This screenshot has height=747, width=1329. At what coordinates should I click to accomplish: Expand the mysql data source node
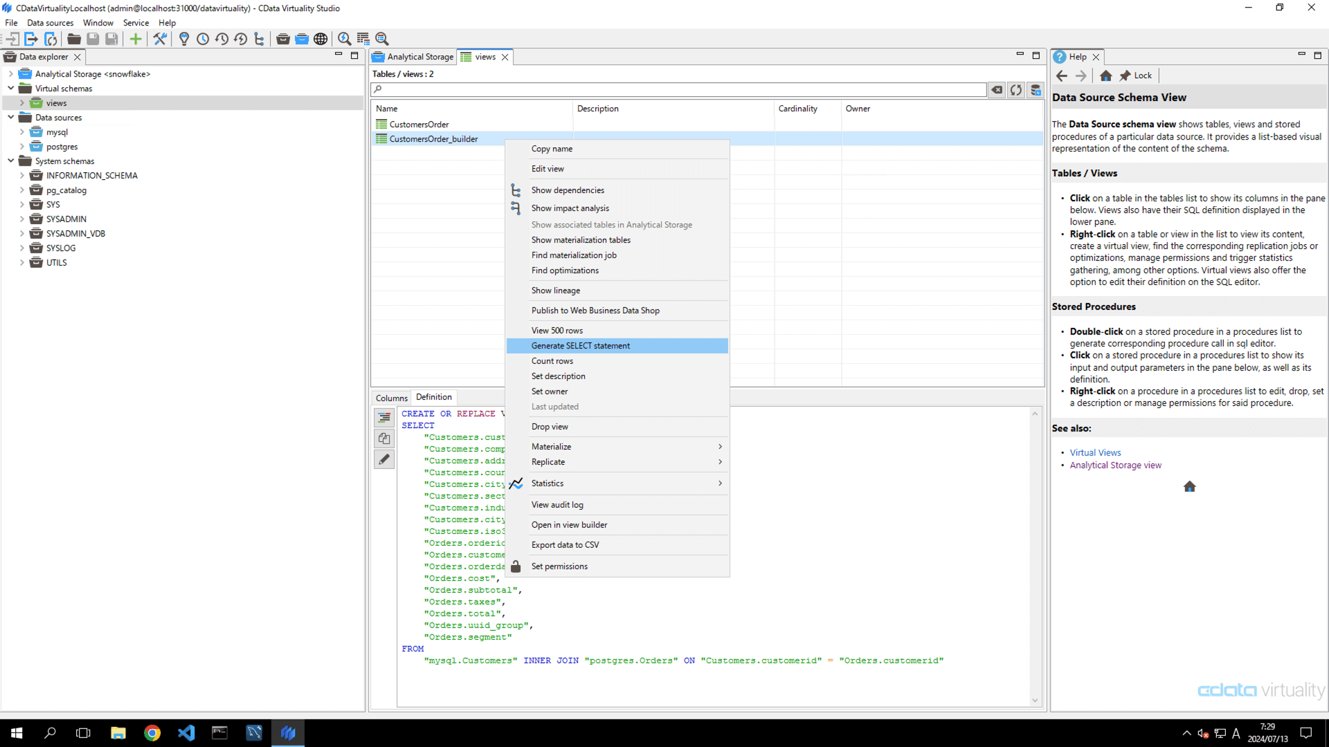pos(23,132)
